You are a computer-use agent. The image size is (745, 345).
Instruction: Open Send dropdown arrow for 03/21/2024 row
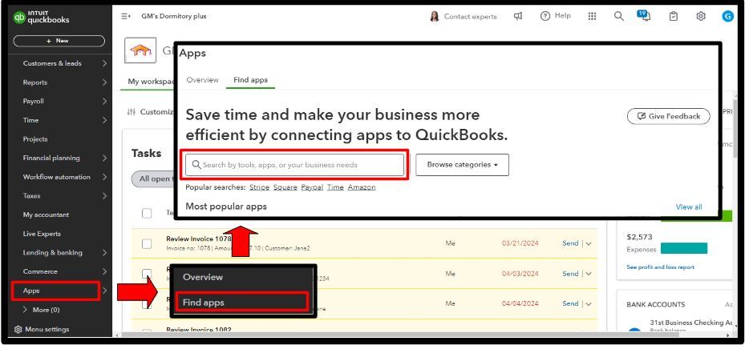point(589,243)
